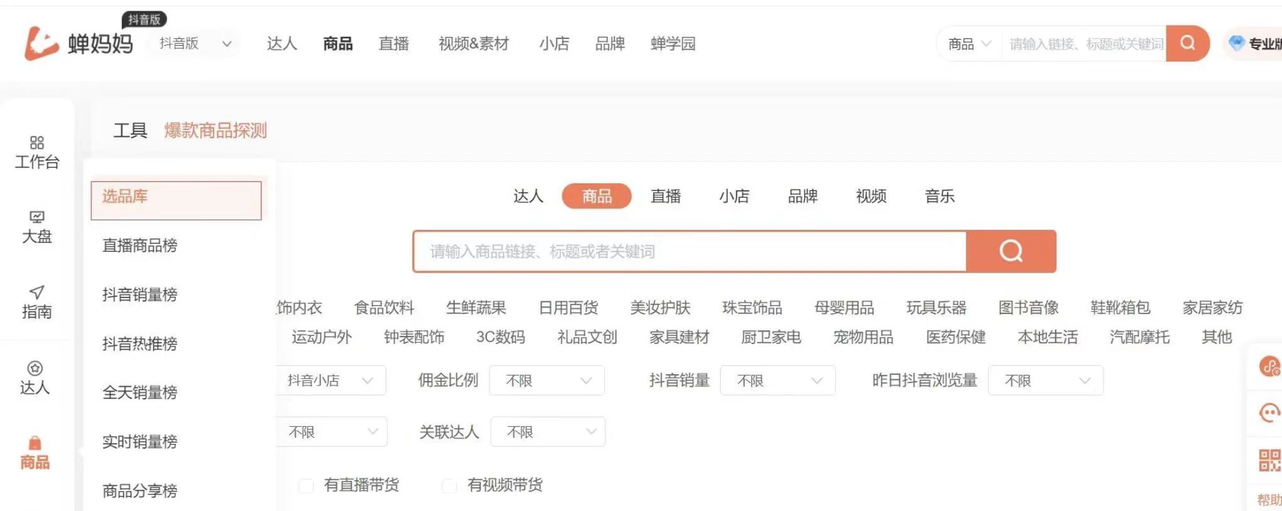Select the 达人 search tab
The height and width of the screenshot is (511, 1282).
point(529,196)
